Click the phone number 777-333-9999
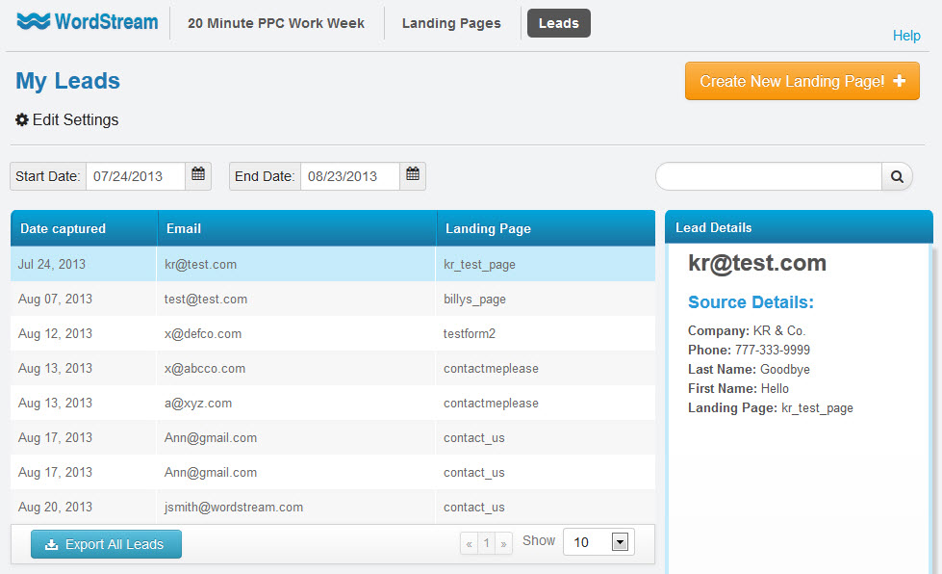Viewport: 942px width, 574px height. pyautogui.click(x=773, y=350)
